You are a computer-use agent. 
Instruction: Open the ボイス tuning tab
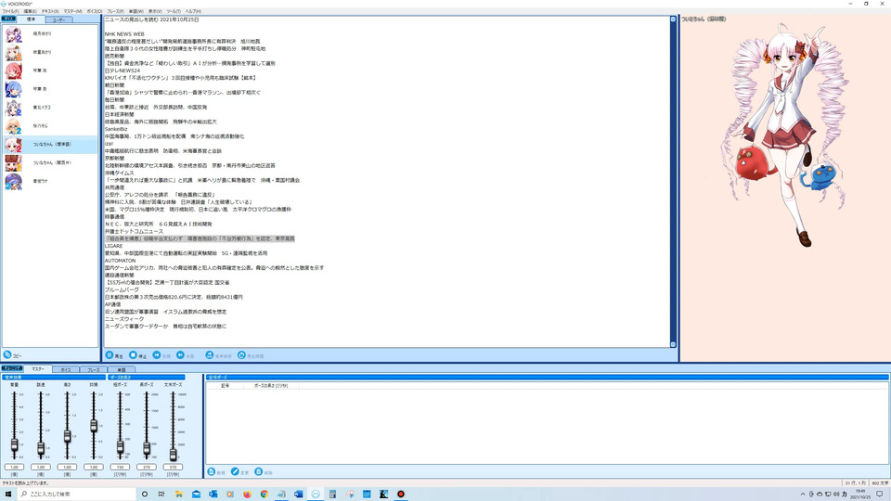click(66, 370)
